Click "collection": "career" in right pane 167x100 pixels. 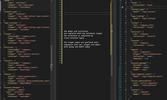pyautogui.click(x=144, y=45)
